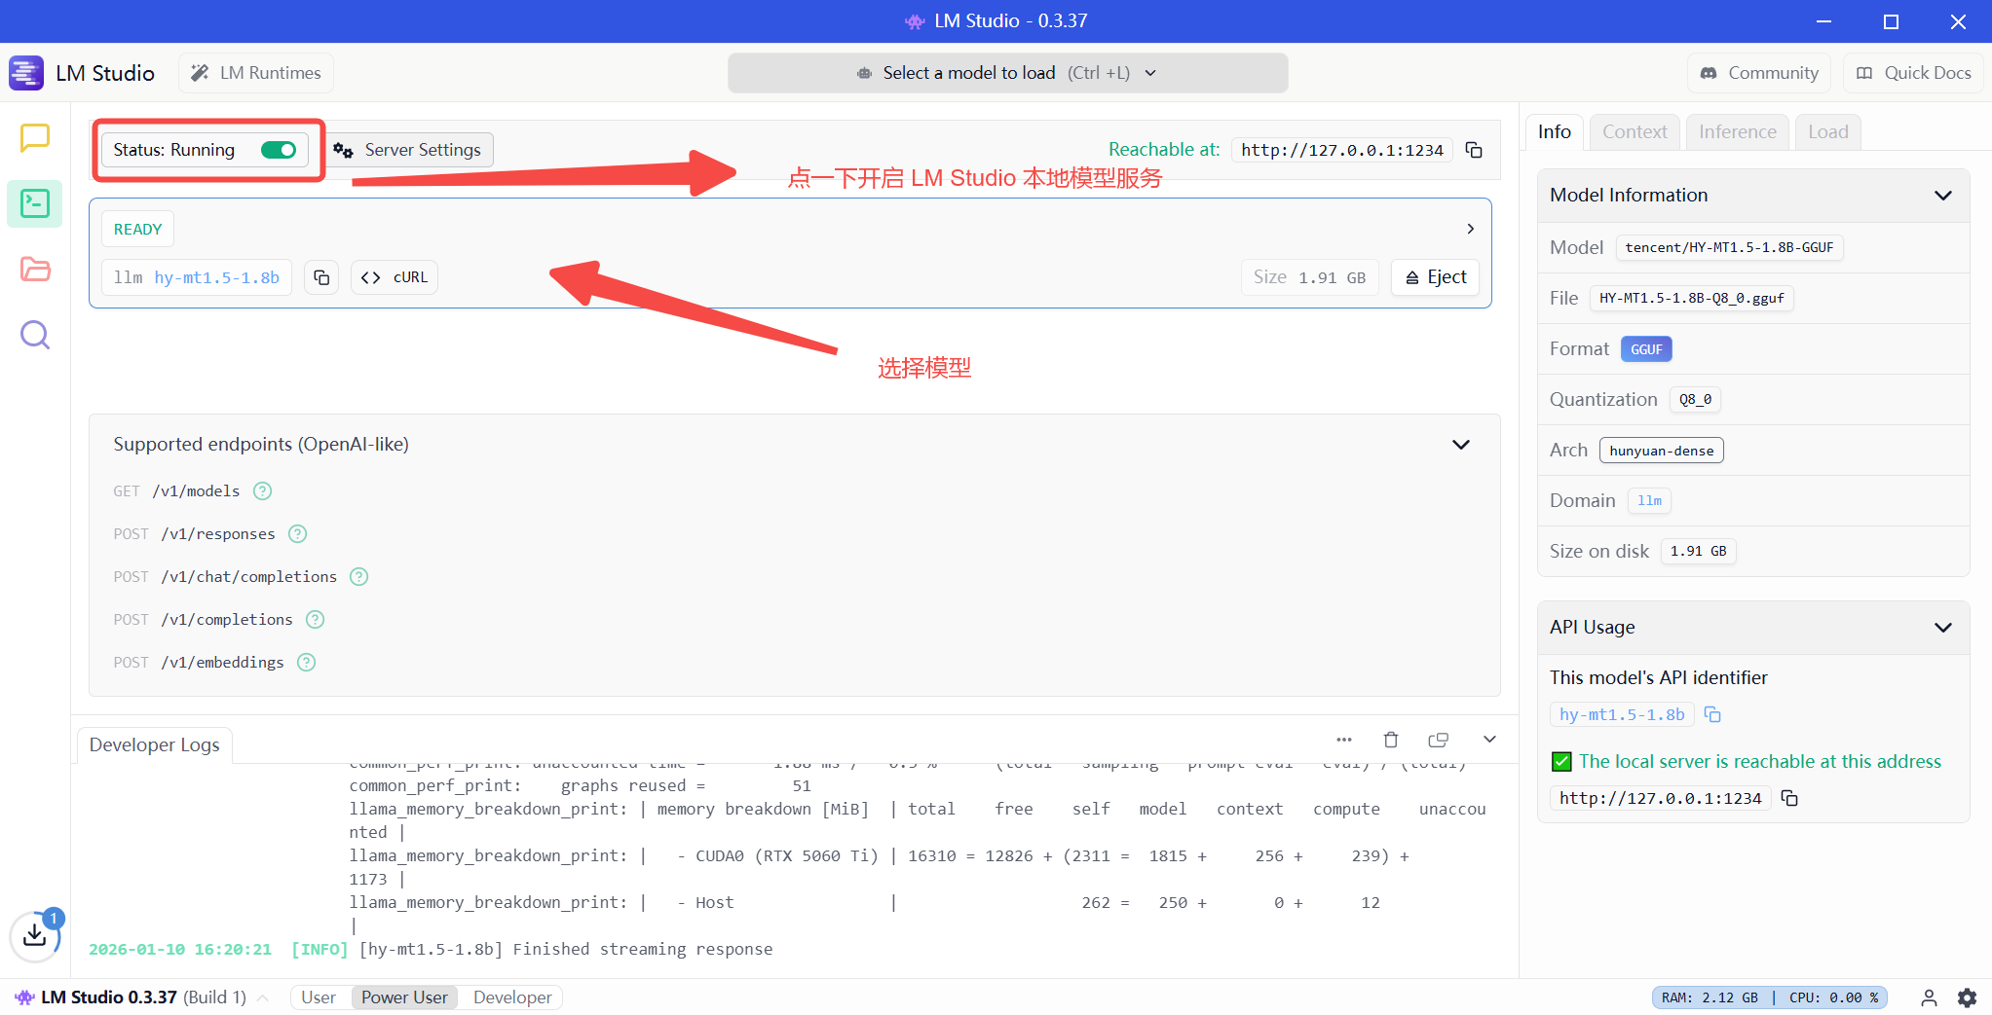Image resolution: width=1992 pixels, height=1015 pixels.
Task: Open the user account icon
Action: click(1929, 997)
